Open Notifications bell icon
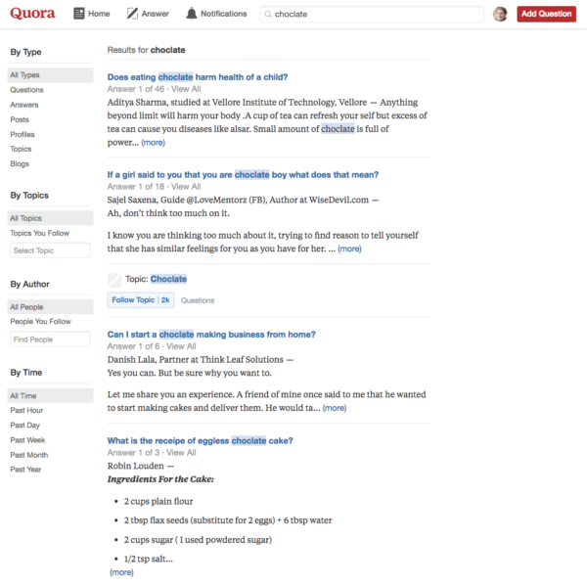Screen dimensions: 587x586 pyautogui.click(x=192, y=14)
